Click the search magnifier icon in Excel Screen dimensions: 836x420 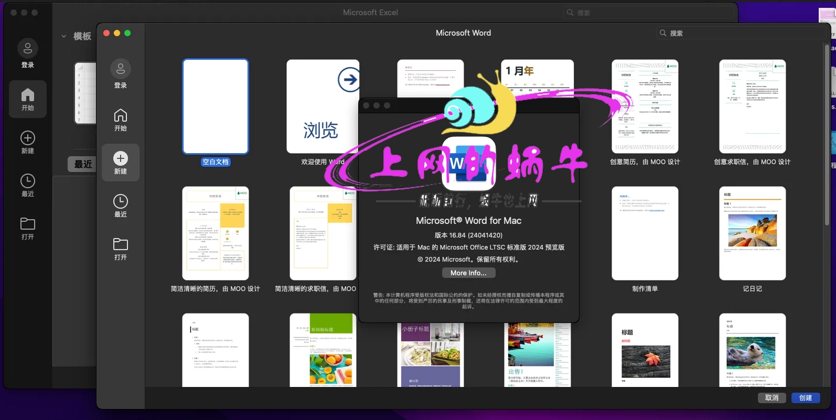570,13
